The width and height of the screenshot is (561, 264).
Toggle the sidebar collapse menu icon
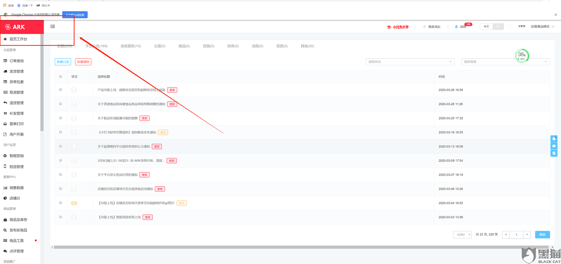pos(53,27)
